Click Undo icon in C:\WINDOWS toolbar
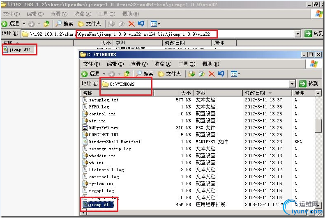The image size is (325, 218). [221, 74]
